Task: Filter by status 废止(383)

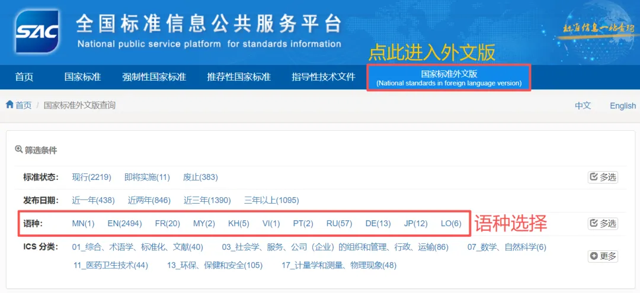Action: click(x=200, y=177)
